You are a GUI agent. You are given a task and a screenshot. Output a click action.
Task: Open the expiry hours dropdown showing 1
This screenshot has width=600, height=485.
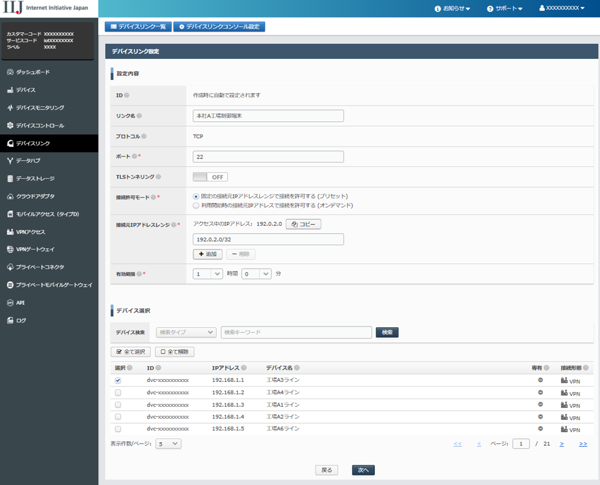pos(208,274)
